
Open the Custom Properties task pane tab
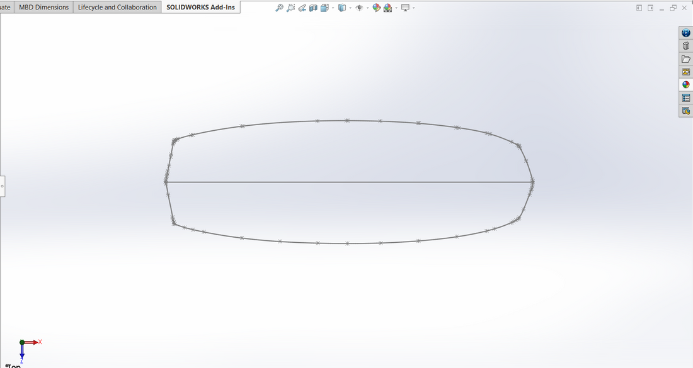tap(685, 98)
